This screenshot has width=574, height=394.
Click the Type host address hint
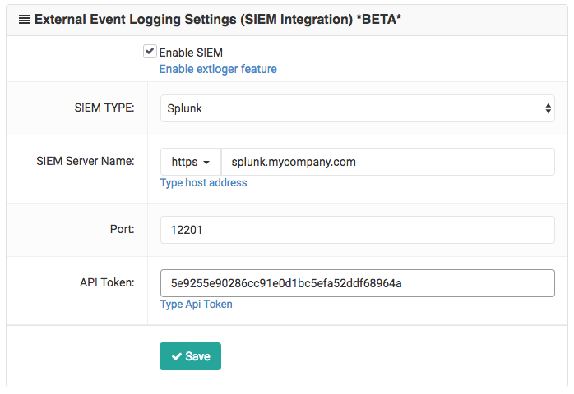204,183
